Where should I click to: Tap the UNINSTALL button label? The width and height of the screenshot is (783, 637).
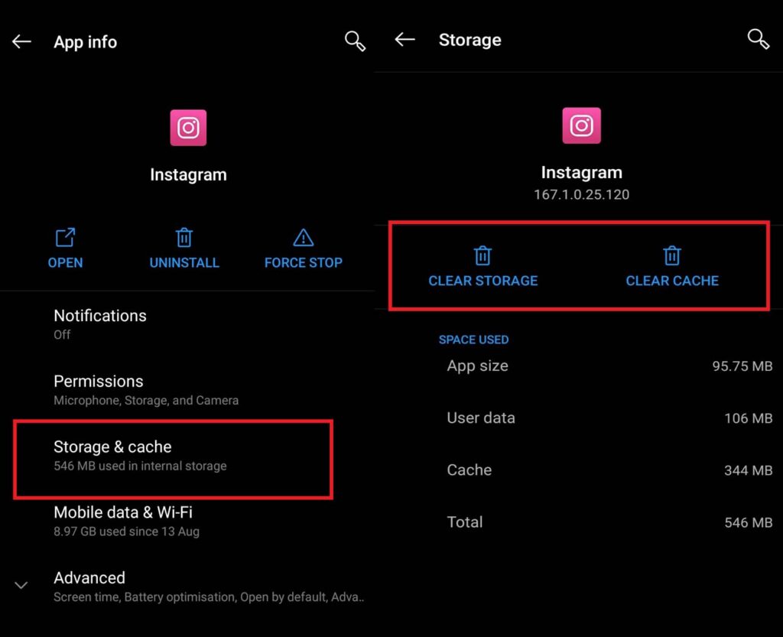click(184, 262)
